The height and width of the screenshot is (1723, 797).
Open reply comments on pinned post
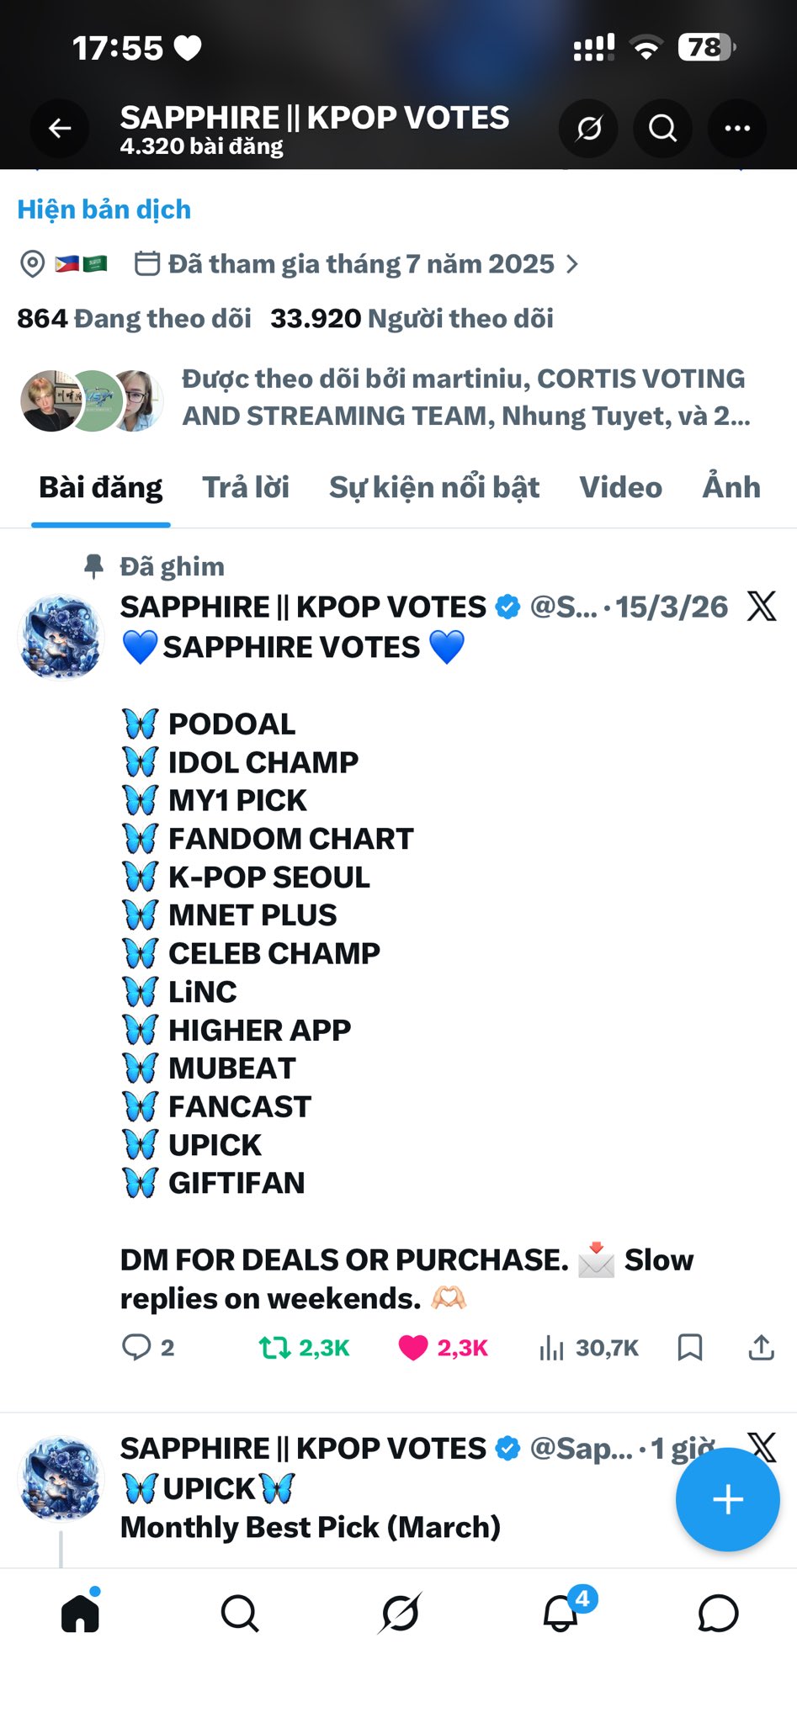pyautogui.click(x=137, y=1348)
